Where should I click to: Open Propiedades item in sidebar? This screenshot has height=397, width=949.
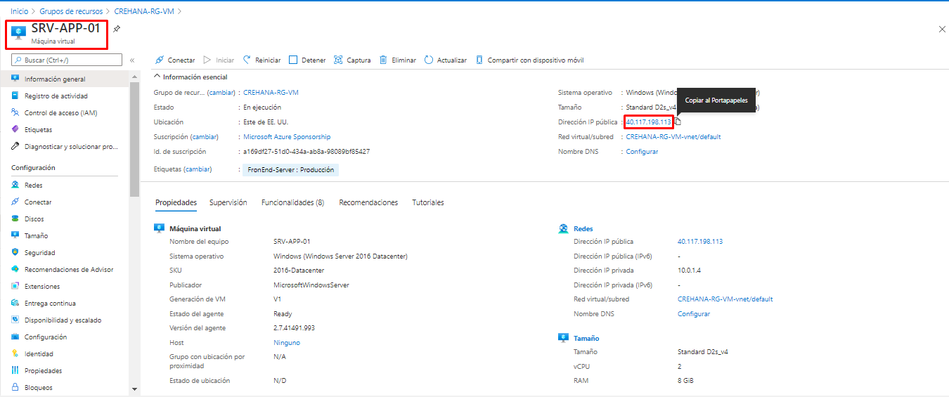(43, 371)
